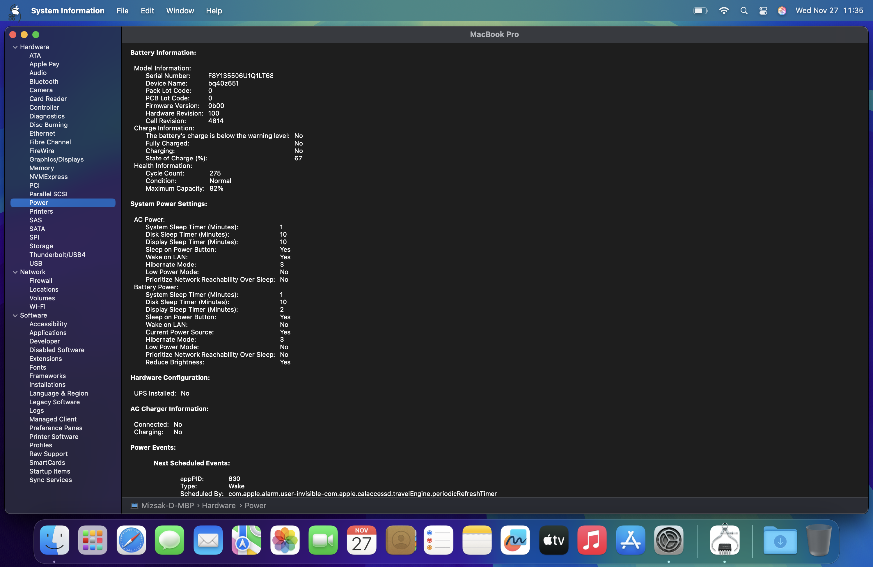This screenshot has height=567, width=873.
Task: Select Applications under Software
Action: tap(48, 332)
